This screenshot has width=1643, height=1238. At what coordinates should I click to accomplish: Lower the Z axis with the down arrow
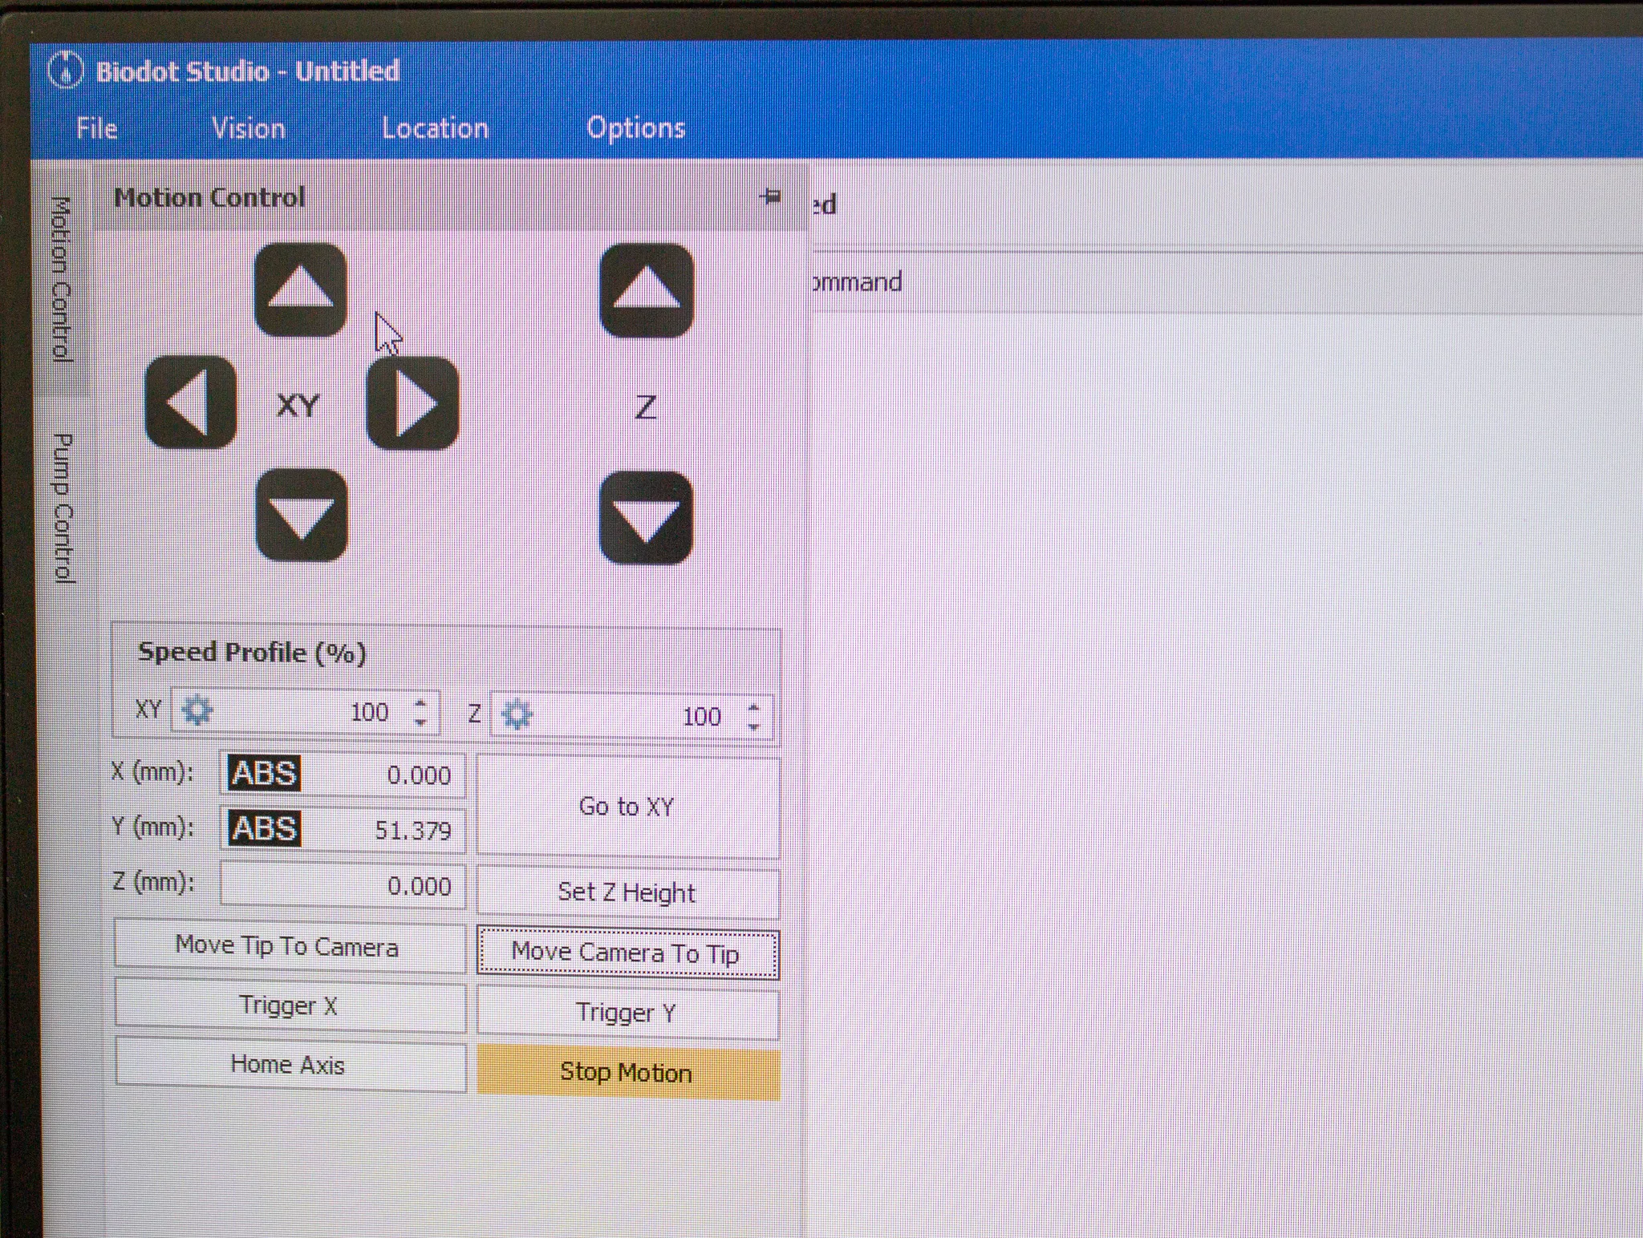(x=646, y=518)
